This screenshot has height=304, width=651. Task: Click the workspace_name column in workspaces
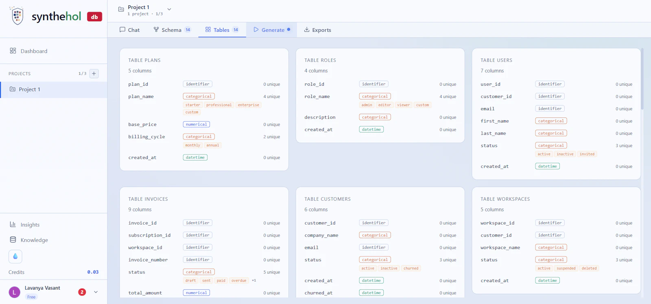coord(500,247)
